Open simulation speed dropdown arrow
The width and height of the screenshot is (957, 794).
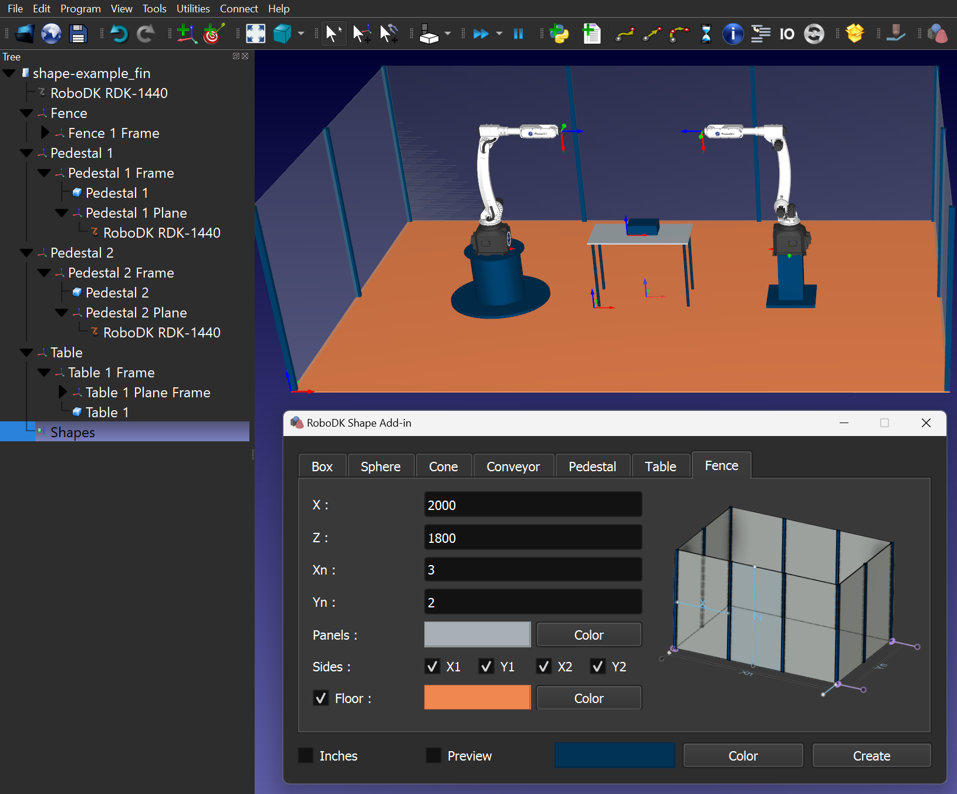(499, 33)
